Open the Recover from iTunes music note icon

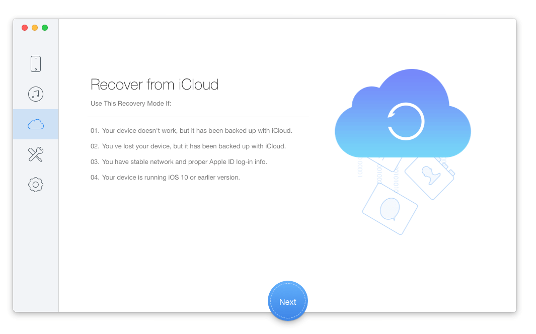36,94
